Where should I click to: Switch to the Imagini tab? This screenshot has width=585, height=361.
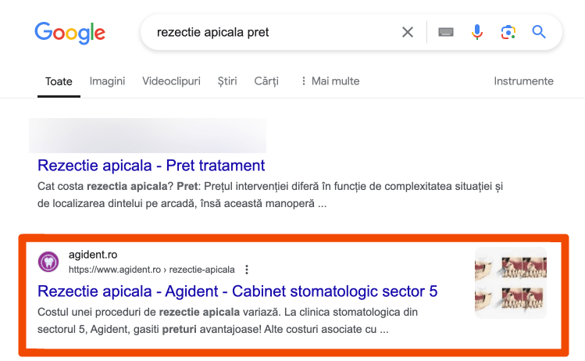107,81
